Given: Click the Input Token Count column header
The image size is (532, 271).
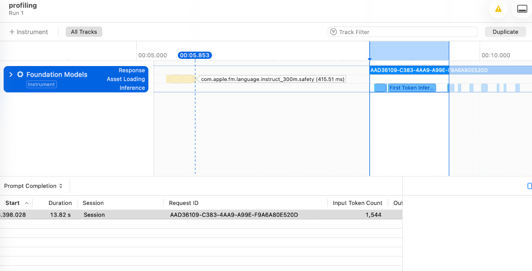Looking at the screenshot, I should [357, 203].
